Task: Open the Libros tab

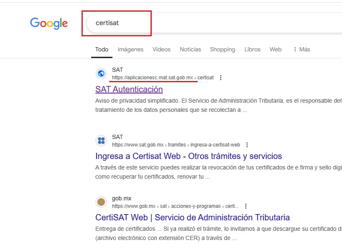Action: 253,49
